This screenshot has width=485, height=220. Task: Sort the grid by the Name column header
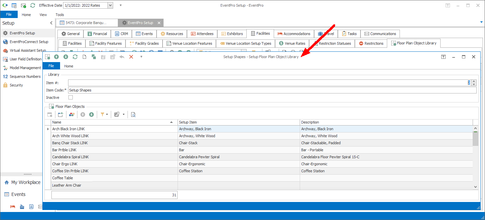114,122
